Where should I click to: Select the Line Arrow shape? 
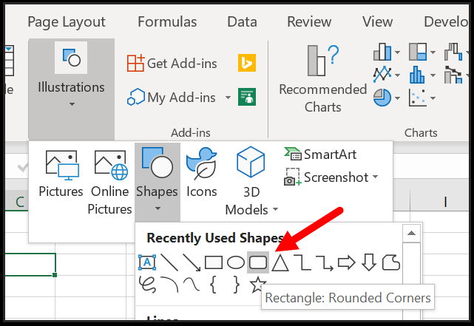coord(192,262)
